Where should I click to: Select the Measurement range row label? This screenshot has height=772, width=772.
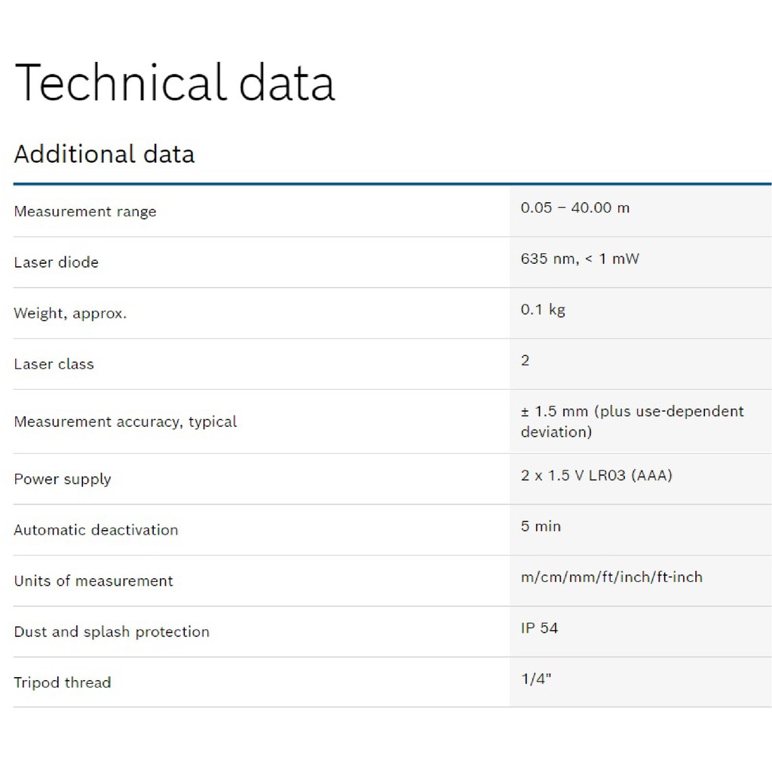click(x=85, y=212)
